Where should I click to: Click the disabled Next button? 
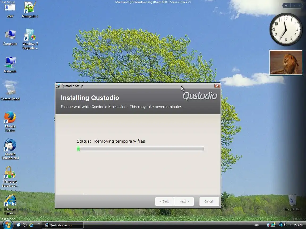tap(184, 201)
